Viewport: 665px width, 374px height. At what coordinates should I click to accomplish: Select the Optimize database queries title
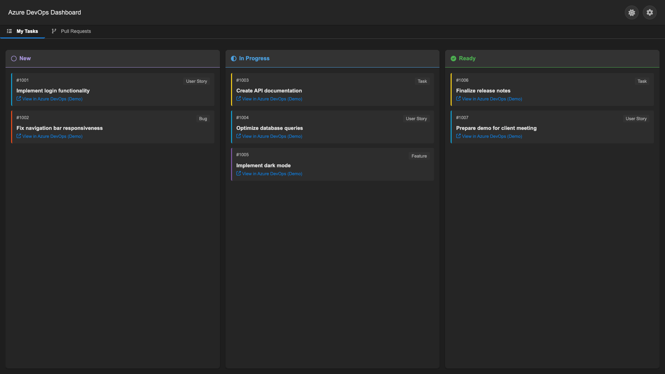coord(269,128)
